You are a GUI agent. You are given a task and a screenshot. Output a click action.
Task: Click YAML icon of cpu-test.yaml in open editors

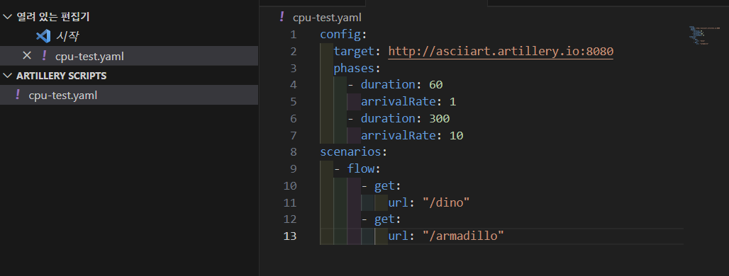[x=44, y=56]
